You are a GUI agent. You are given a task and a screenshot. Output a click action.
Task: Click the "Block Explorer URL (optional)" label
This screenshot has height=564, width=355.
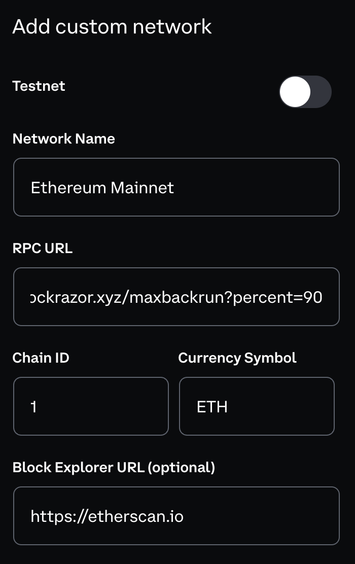coord(114,467)
